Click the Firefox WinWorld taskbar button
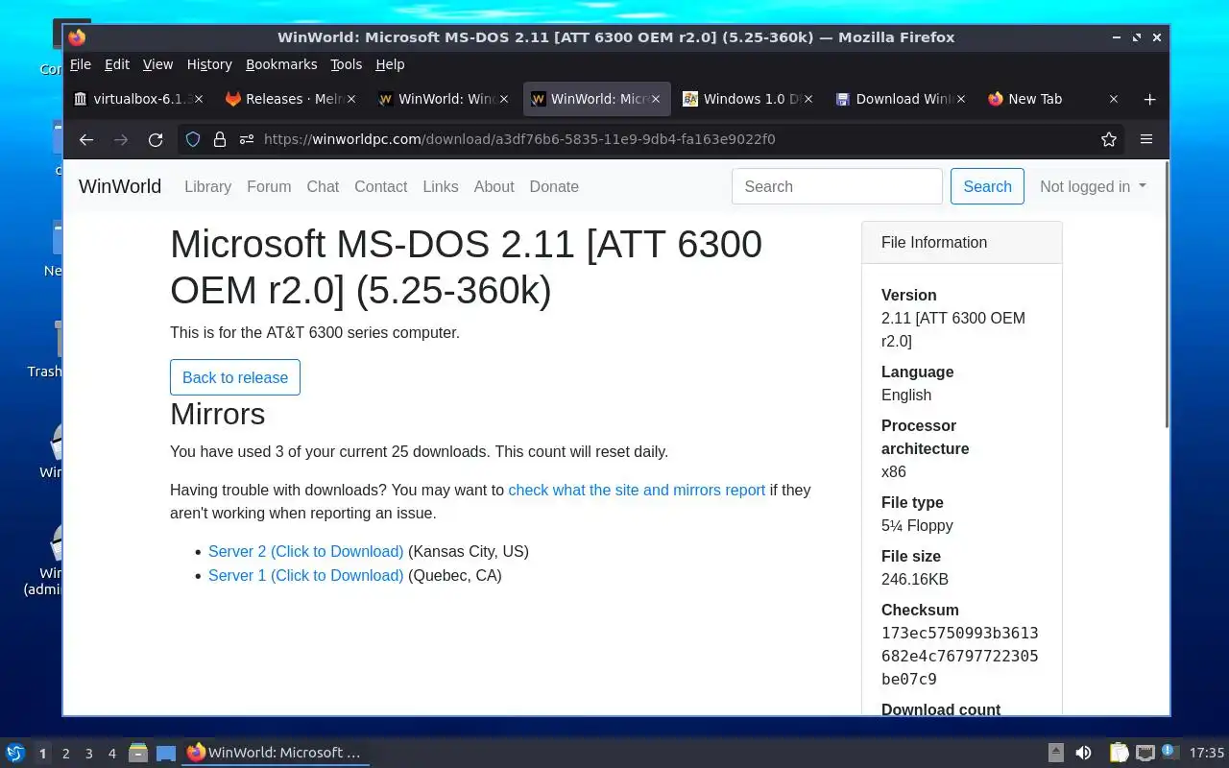This screenshot has width=1229, height=768. 276,753
